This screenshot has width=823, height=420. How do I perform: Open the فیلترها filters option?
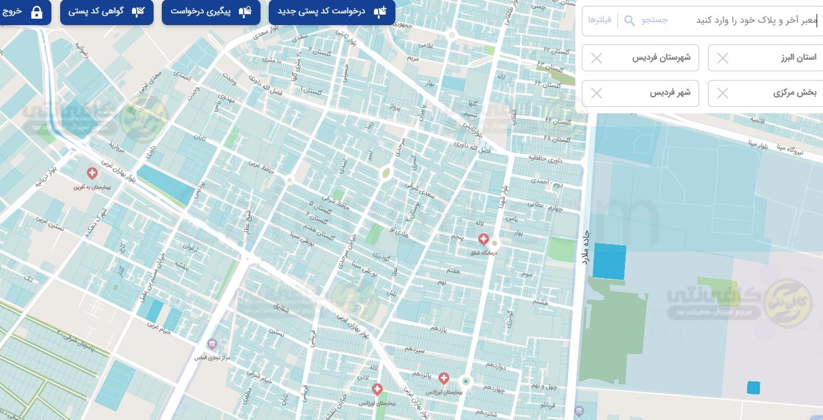coord(600,20)
